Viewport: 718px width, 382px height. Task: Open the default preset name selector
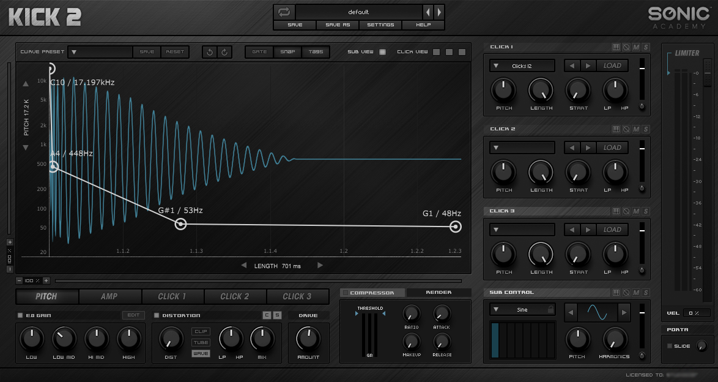(358, 12)
